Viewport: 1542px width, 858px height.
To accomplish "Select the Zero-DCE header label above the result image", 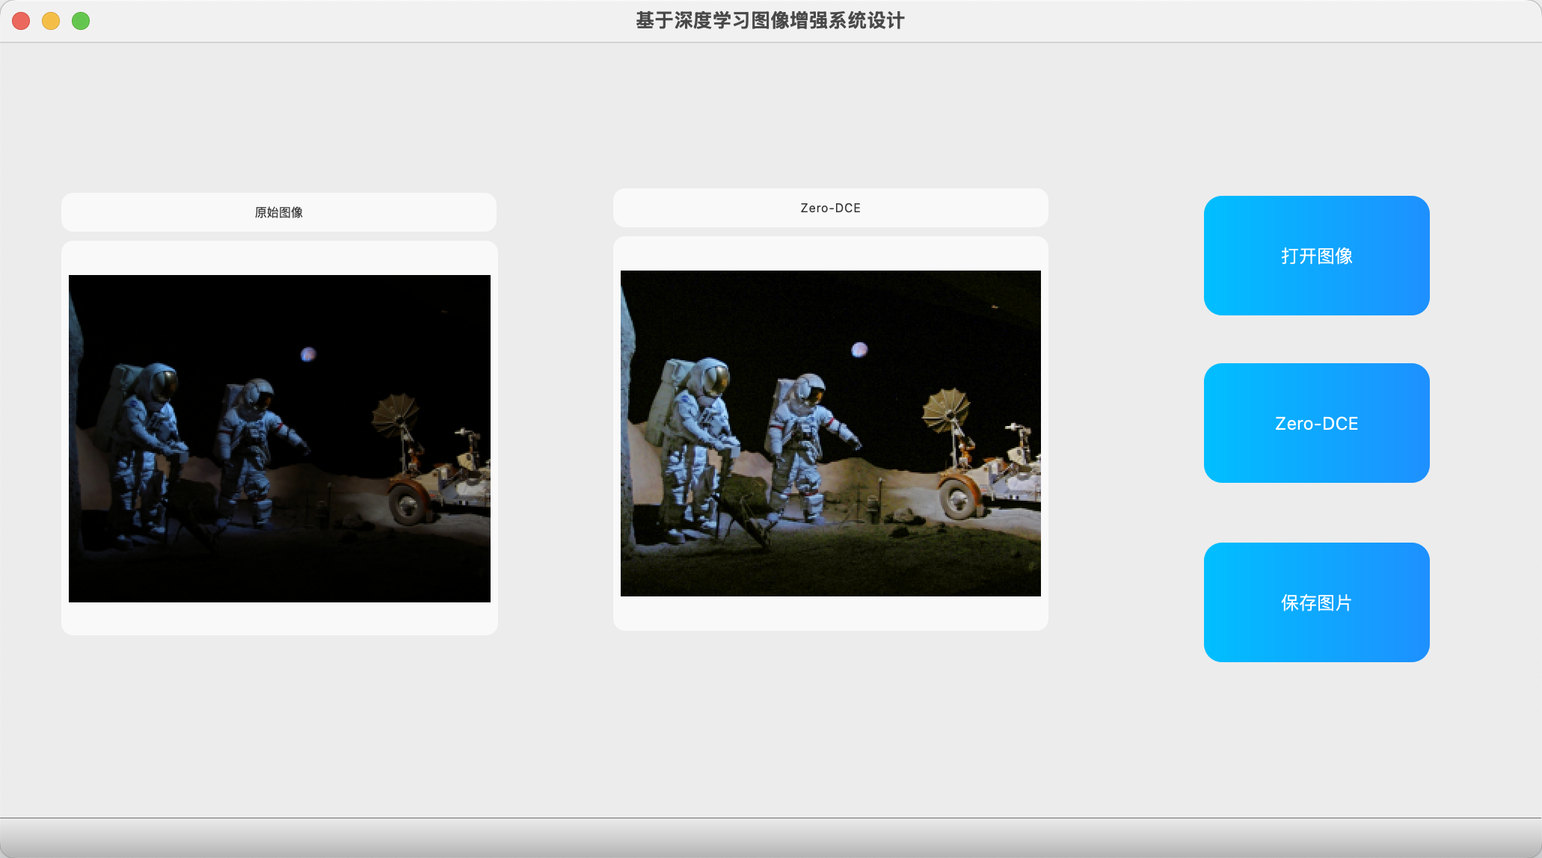I will tap(830, 208).
